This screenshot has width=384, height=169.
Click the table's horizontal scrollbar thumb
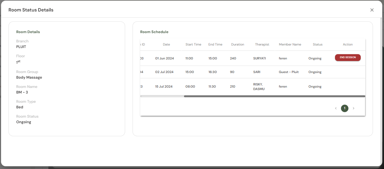(x=274, y=96)
